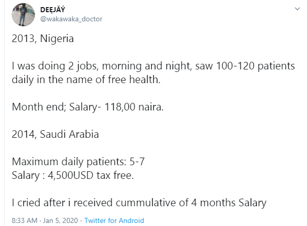Click the Jan 5, 2020 date

[x=59, y=220]
